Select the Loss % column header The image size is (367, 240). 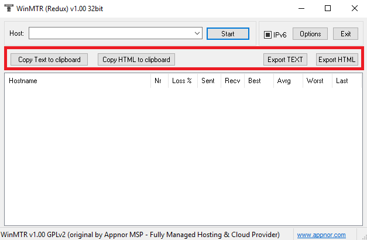183,81
